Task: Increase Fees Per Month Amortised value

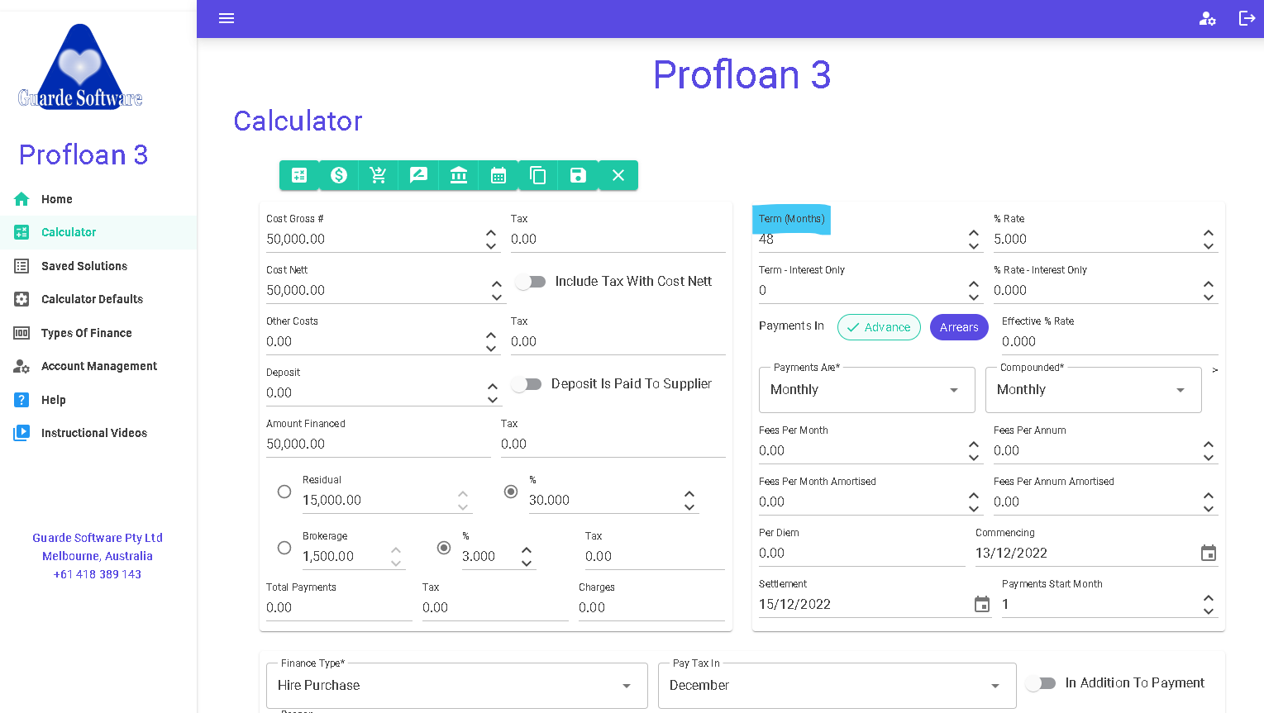Action: (x=974, y=496)
